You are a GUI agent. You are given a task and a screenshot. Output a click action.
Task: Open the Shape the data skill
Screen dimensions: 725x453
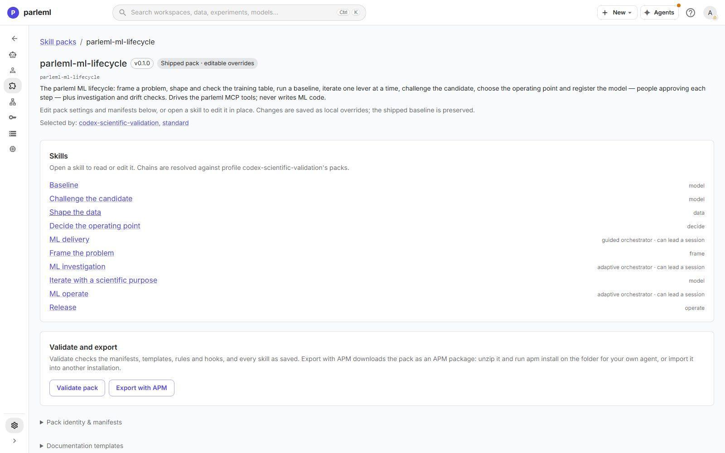pos(75,212)
